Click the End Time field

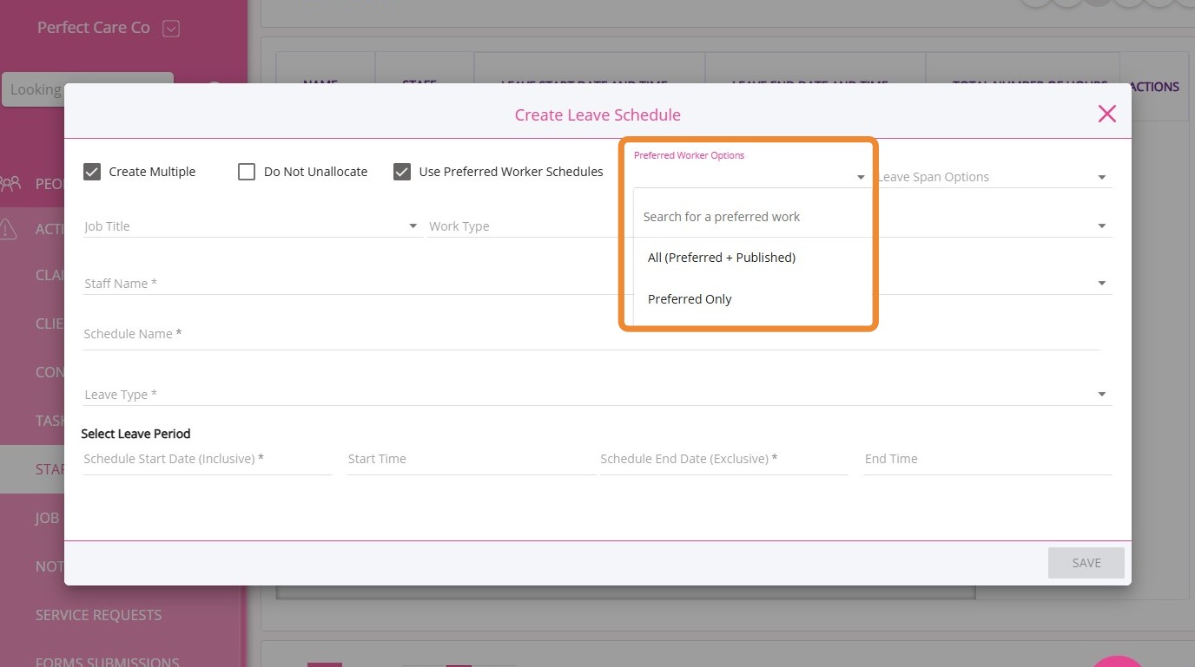pos(987,459)
